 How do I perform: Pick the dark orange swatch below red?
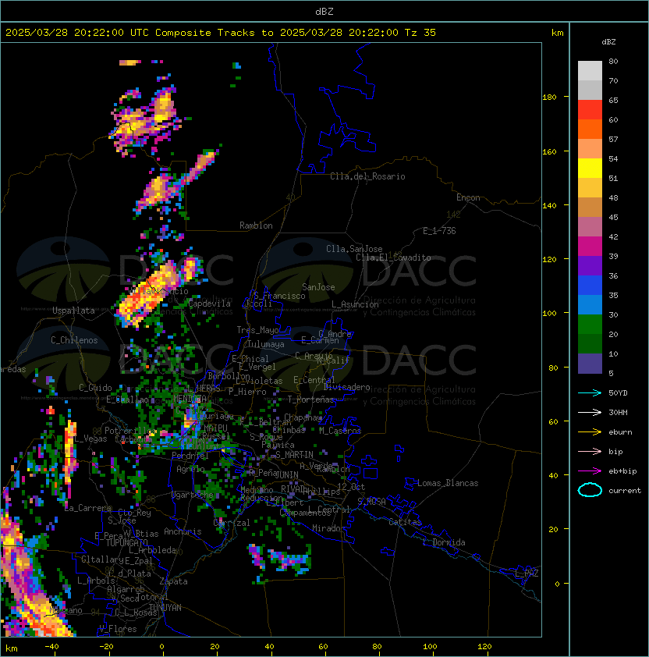590,129
